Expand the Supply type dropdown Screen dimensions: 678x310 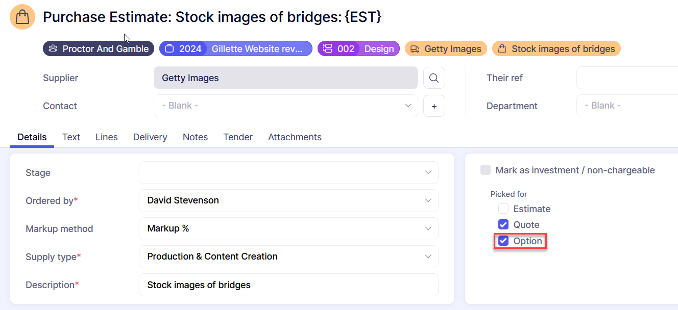point(288,256)
